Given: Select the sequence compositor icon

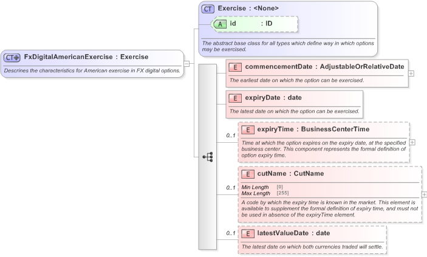Looking at the screenshot, I should (208, 157).
